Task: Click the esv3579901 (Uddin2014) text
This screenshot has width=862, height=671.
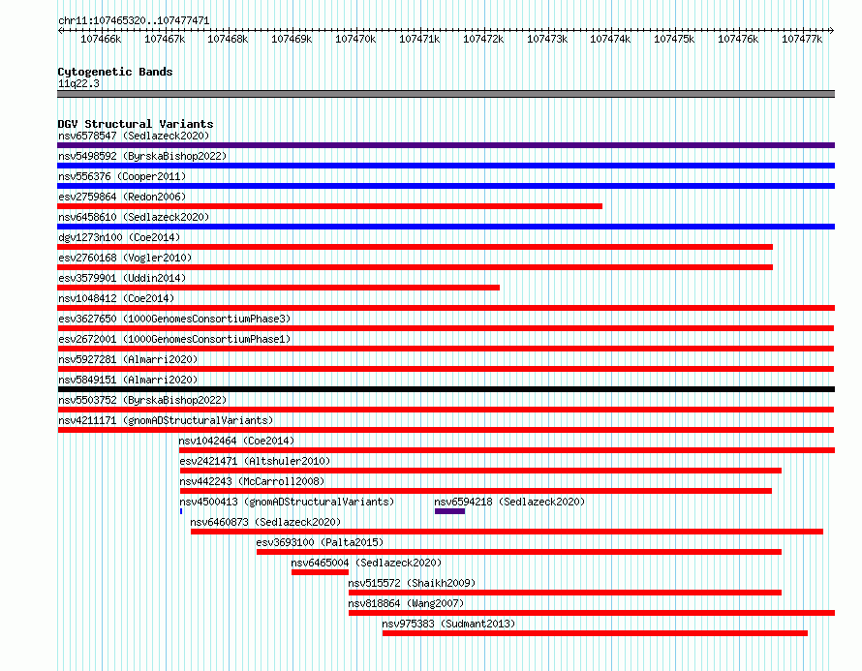Action: (x=122, y=278)
